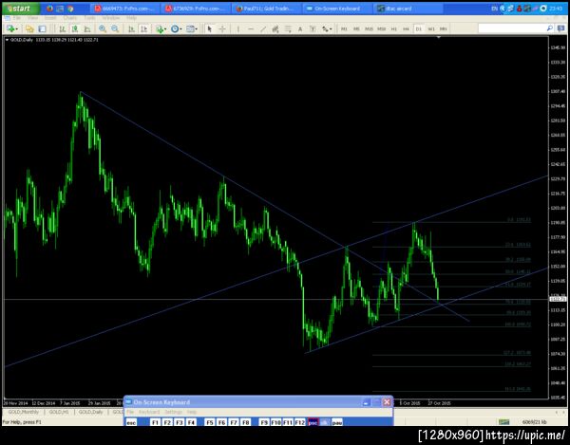Toggle the Chart Shift icon
Viewport: 570px width, 445px height.
144,28
